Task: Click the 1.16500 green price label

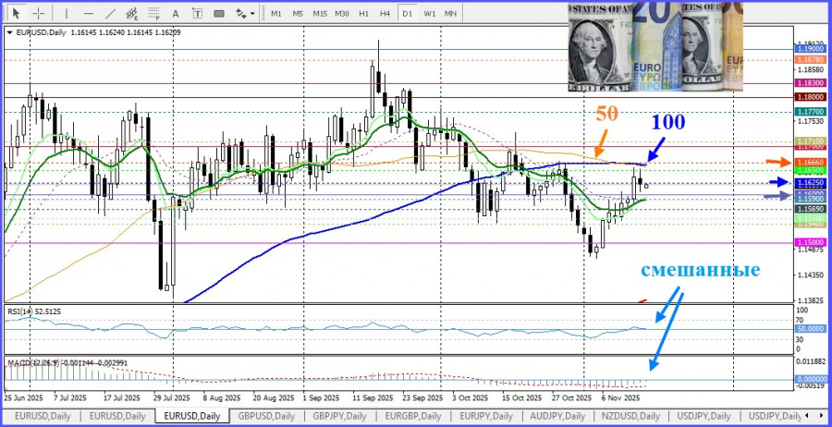Action: pos(812,170)
